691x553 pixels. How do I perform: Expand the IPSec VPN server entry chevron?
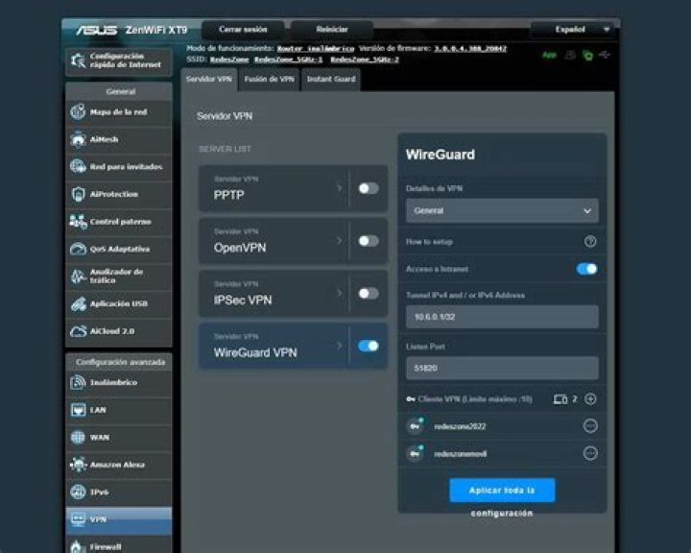(340, 293)
